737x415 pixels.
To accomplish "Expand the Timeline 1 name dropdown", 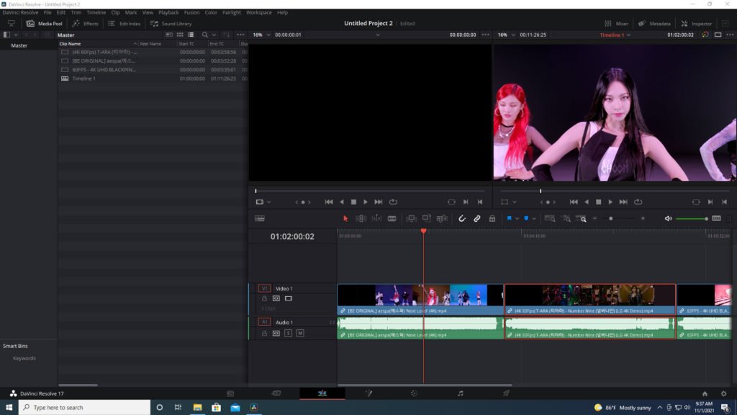I will 628,35.
